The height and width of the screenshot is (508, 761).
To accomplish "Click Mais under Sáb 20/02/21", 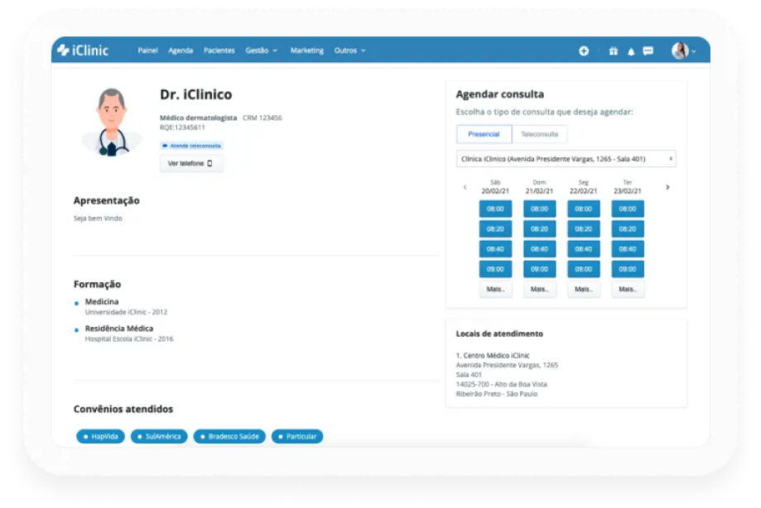I will click(x=495, y=290).
